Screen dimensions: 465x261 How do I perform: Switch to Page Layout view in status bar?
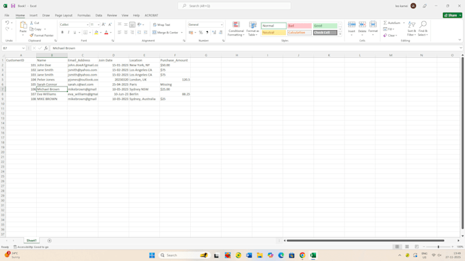[x=407, y=247]
